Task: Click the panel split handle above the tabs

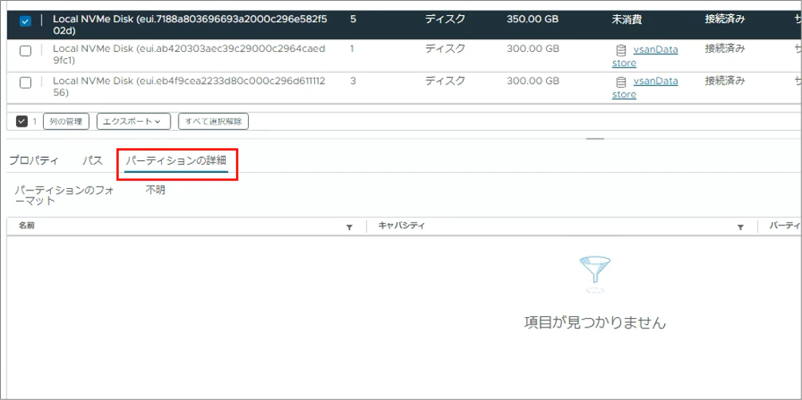Action: [596, 139]
